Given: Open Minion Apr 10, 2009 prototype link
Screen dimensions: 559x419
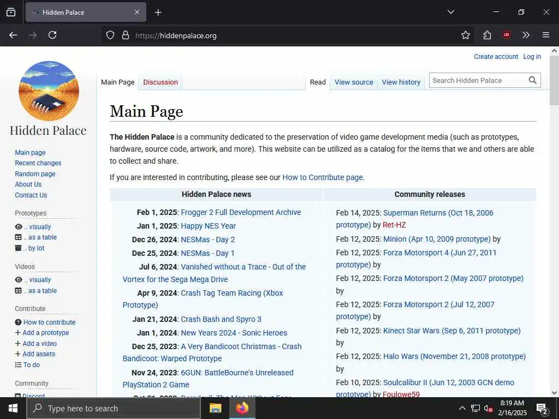Looking at the screenshot, I should click(x=437, y=239).
